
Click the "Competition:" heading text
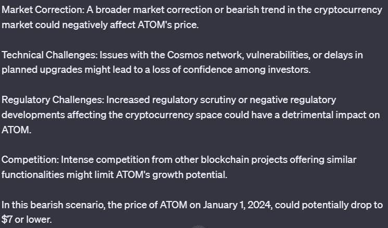pyautogui.click(x=30, y=160)
